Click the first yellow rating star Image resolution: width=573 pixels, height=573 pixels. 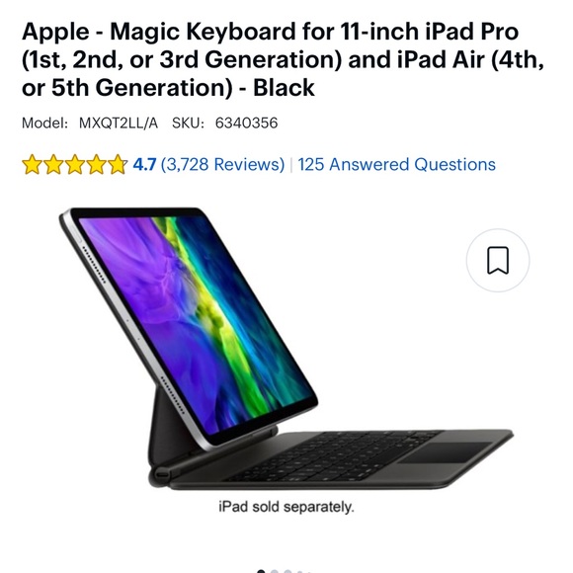(32, 164)
